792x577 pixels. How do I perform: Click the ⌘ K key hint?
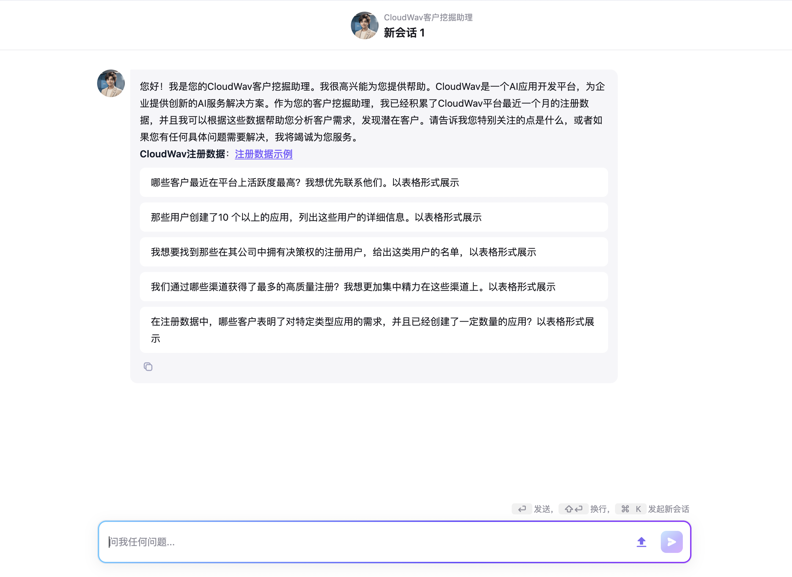point(631,509)
